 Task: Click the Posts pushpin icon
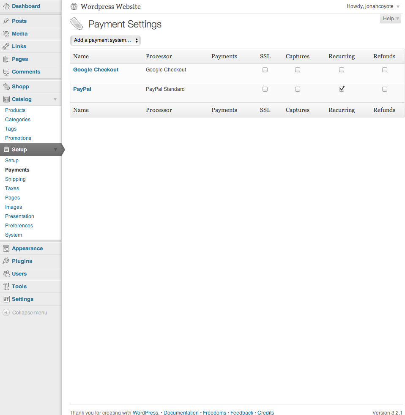coord(6,21)
